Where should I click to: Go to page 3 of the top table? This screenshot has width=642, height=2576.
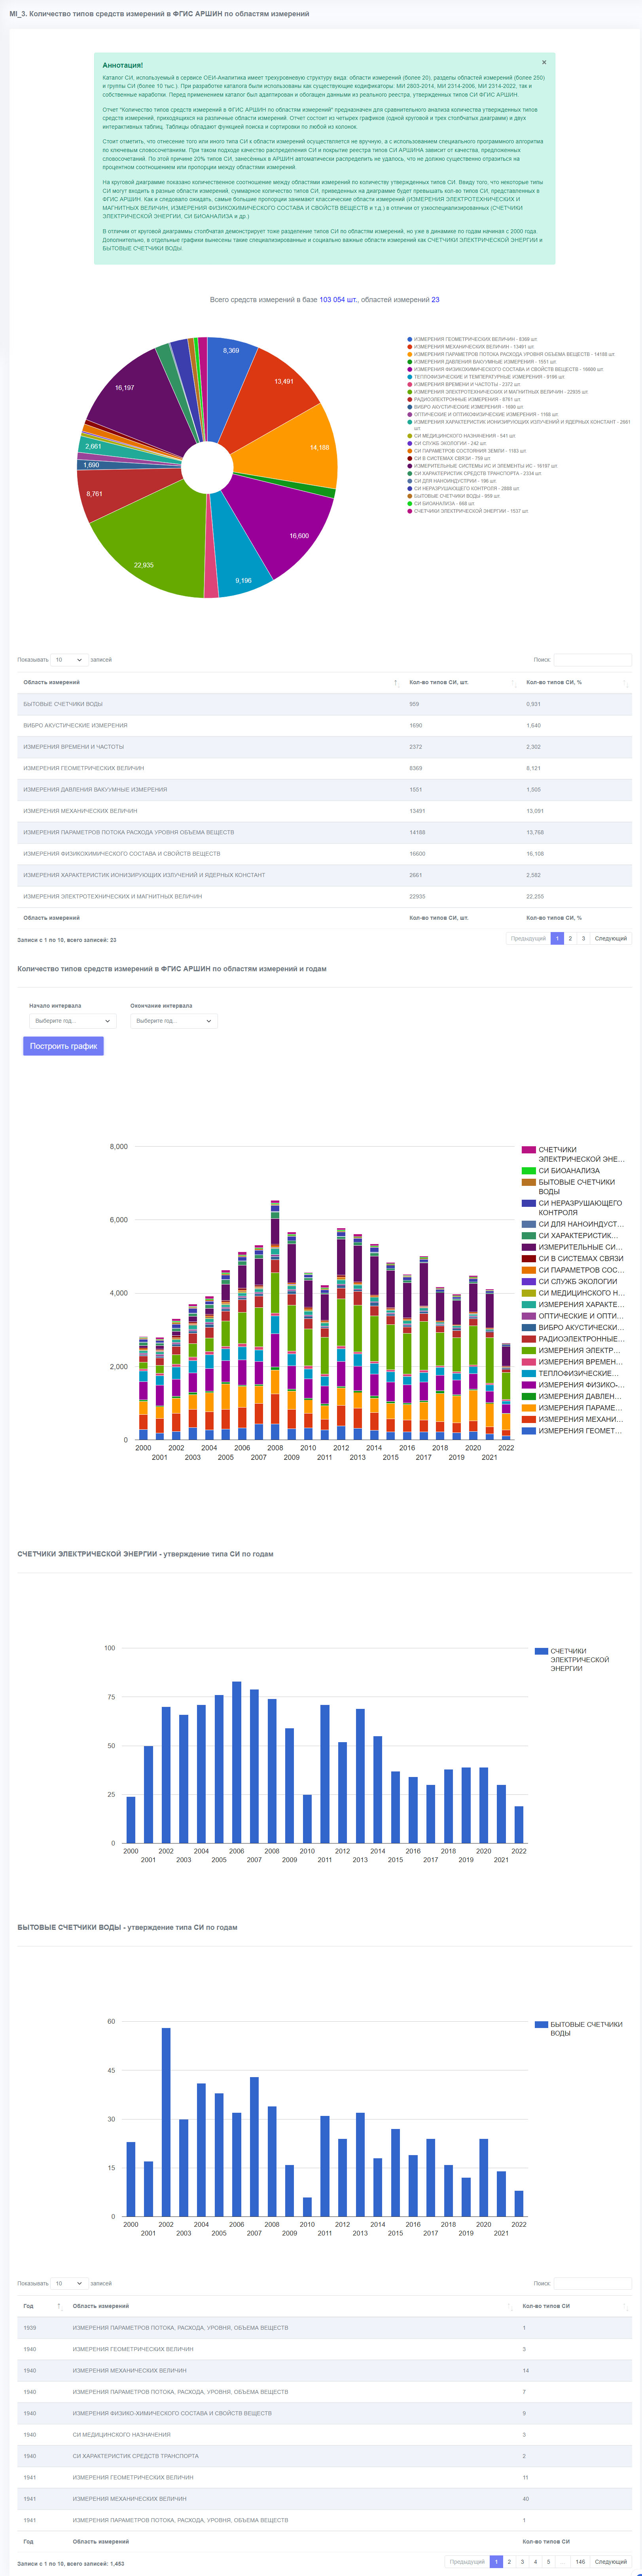pyautogui.click(x=583, y=939)
